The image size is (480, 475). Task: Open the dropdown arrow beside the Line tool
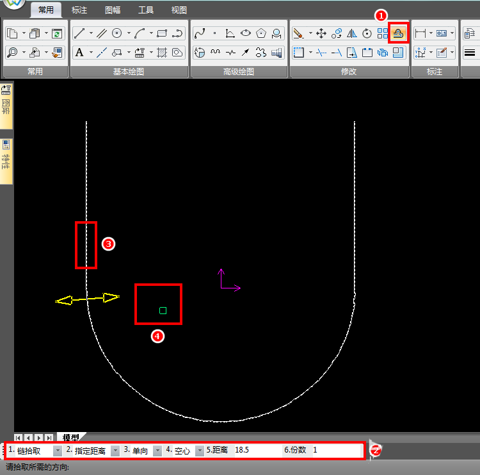point(91,33)
